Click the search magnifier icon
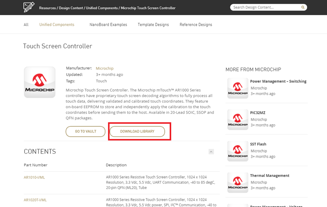The height and width of the screenshot is (207, 327). point(303,7)
